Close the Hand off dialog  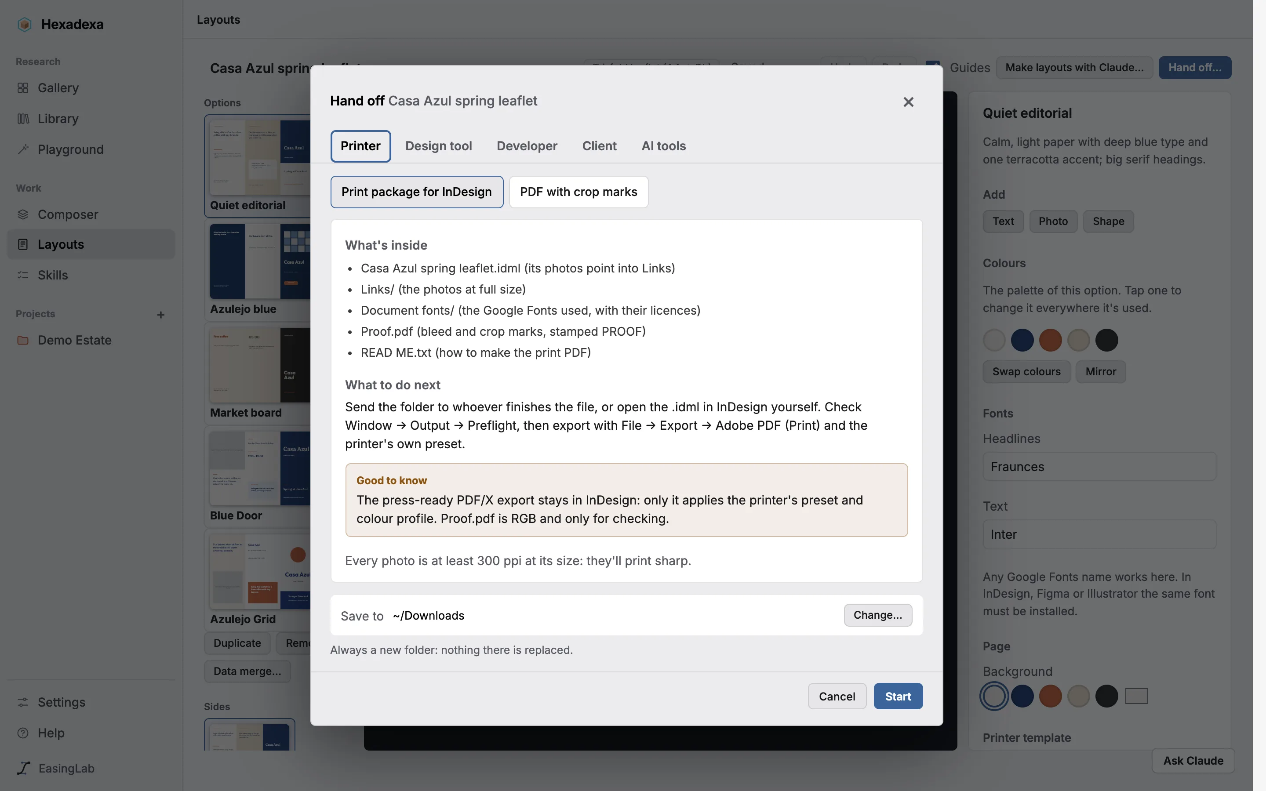point(908,102)
